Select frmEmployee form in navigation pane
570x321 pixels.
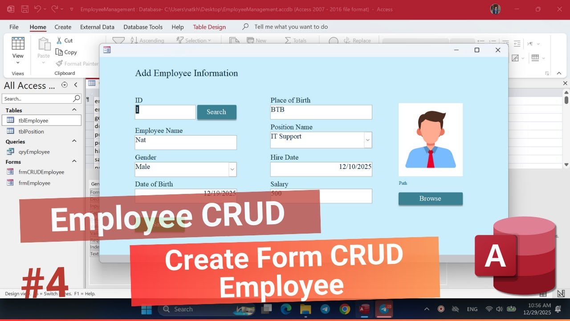(42, 183)
